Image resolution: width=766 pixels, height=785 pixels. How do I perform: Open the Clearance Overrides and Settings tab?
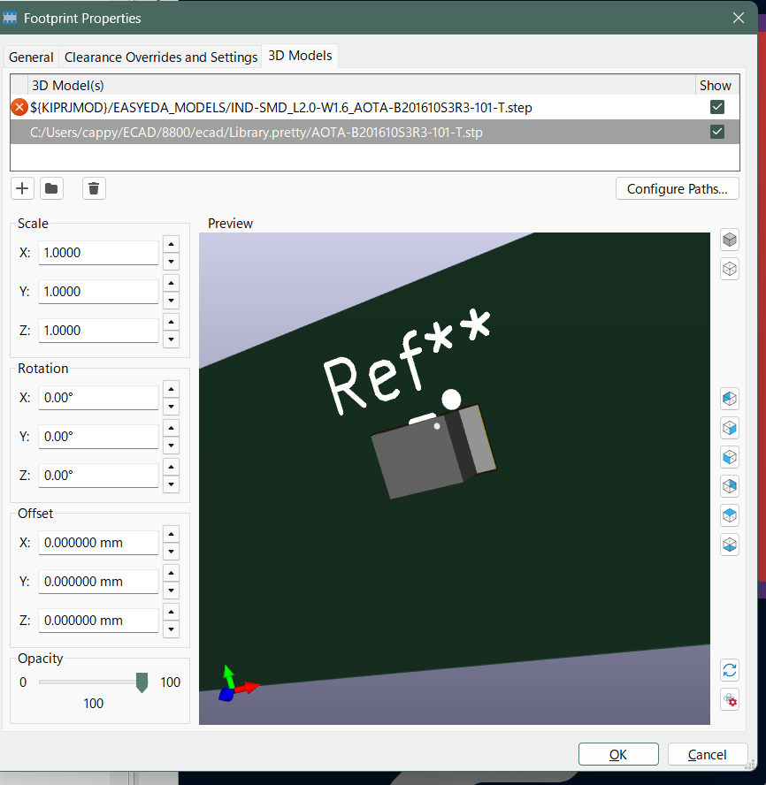coord(161,57)
